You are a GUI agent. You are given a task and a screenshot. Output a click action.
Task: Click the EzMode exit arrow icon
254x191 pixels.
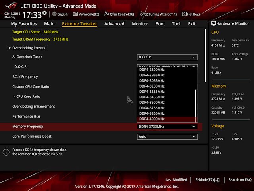[x=217, y=180]
